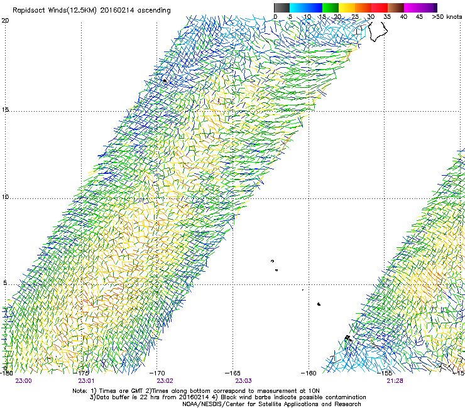Click the longitude label -160

coord(309,373)
